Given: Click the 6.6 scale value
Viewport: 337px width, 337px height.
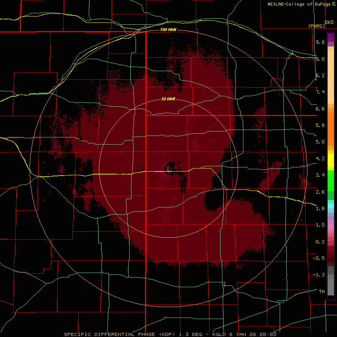Looking at the screenshot, I should coord(320,109).
